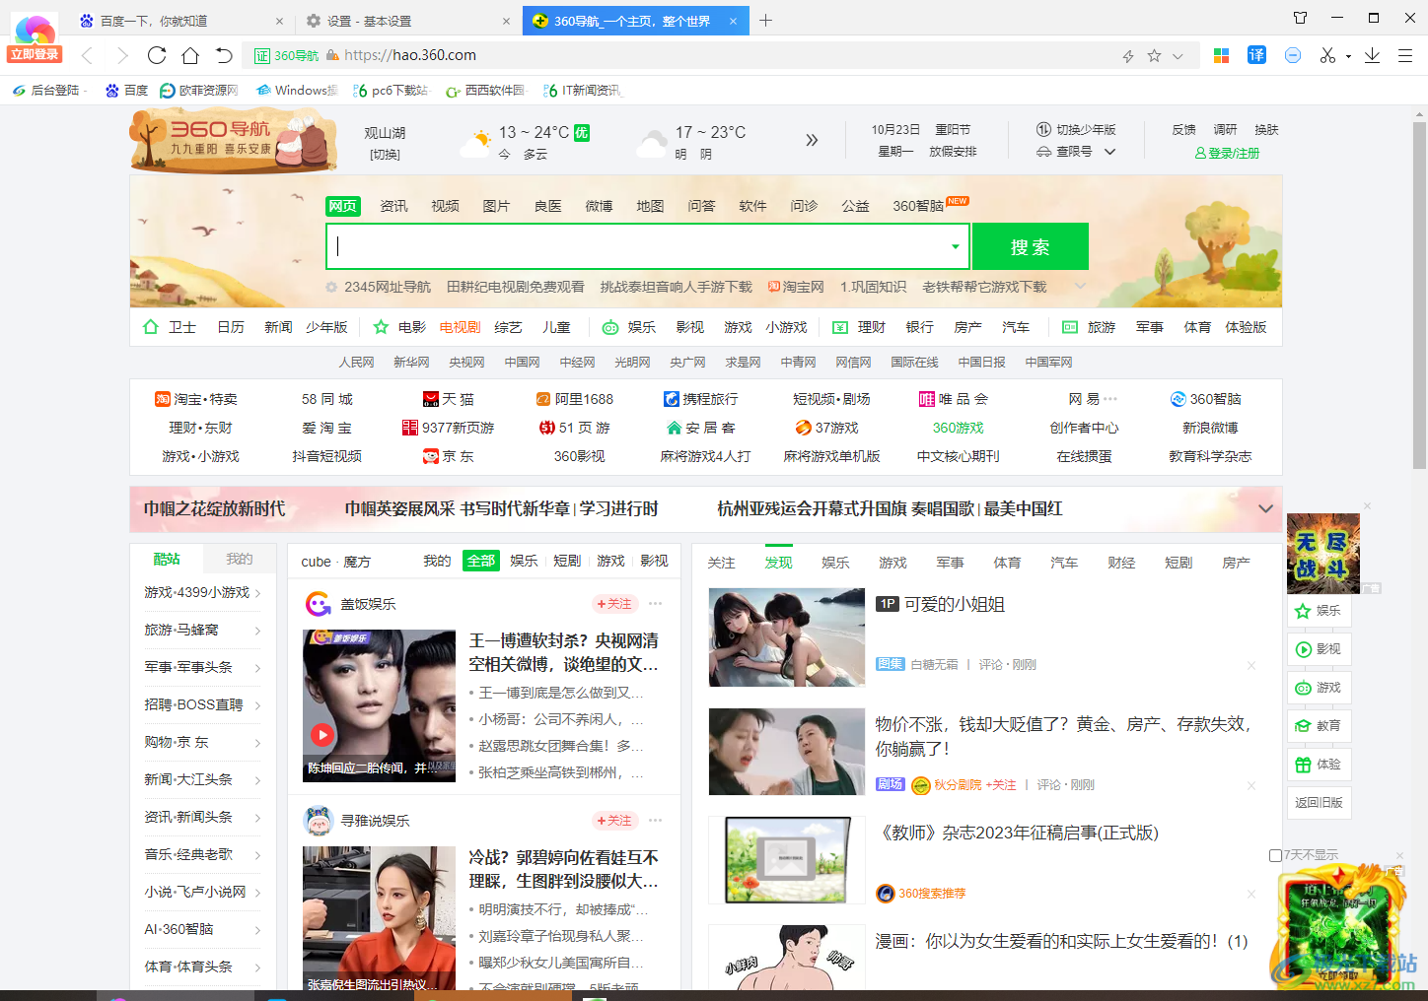1428x1001 pixels.
Task: Click the browser back arrow
Action: pyautogui.click(x=87, y=55)
